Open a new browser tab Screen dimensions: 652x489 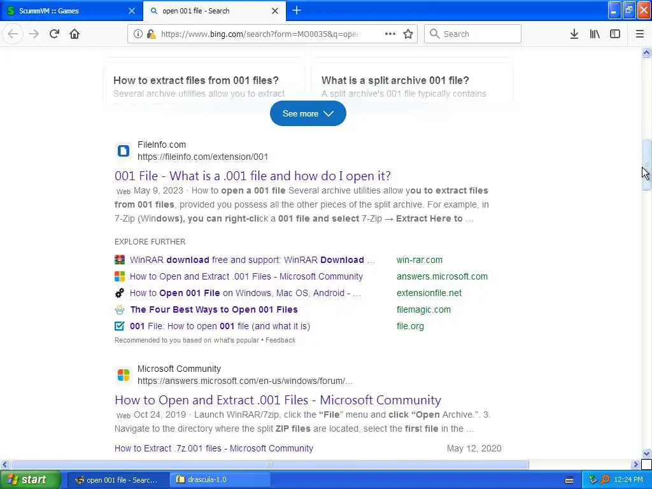click(297, 10)
